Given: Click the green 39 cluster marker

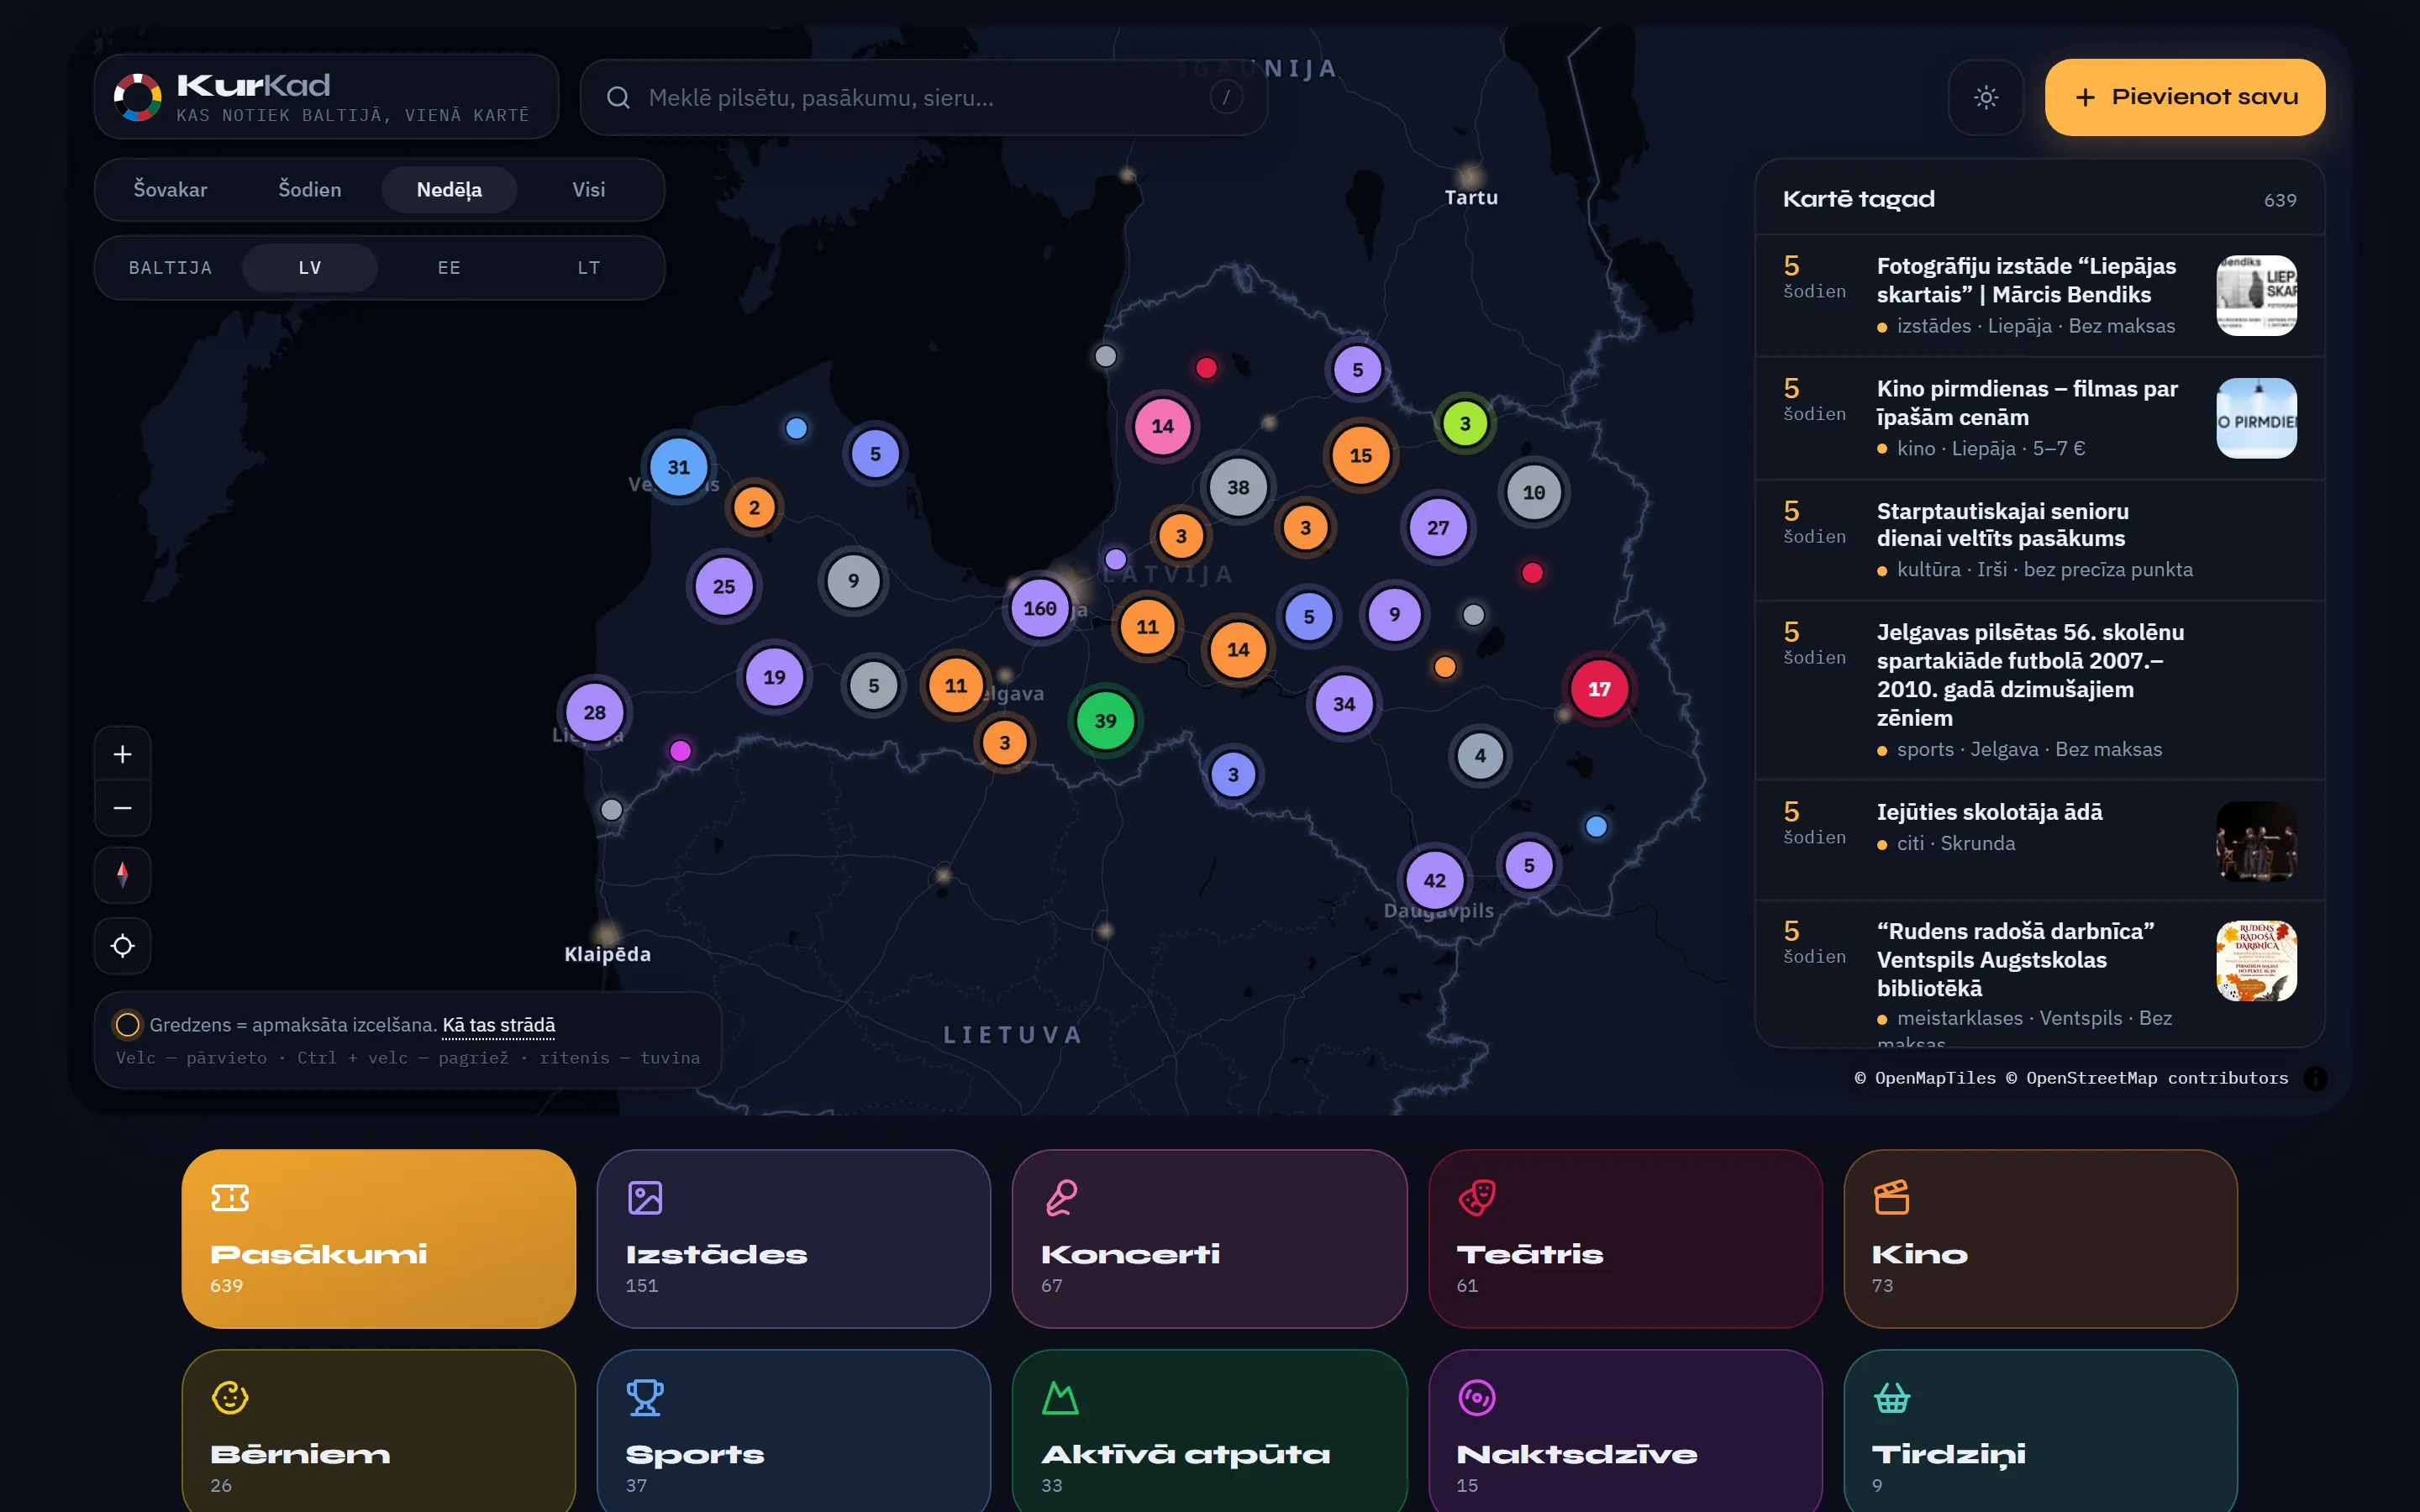Looking at the screenshot, I should (x=1105, y=721).
